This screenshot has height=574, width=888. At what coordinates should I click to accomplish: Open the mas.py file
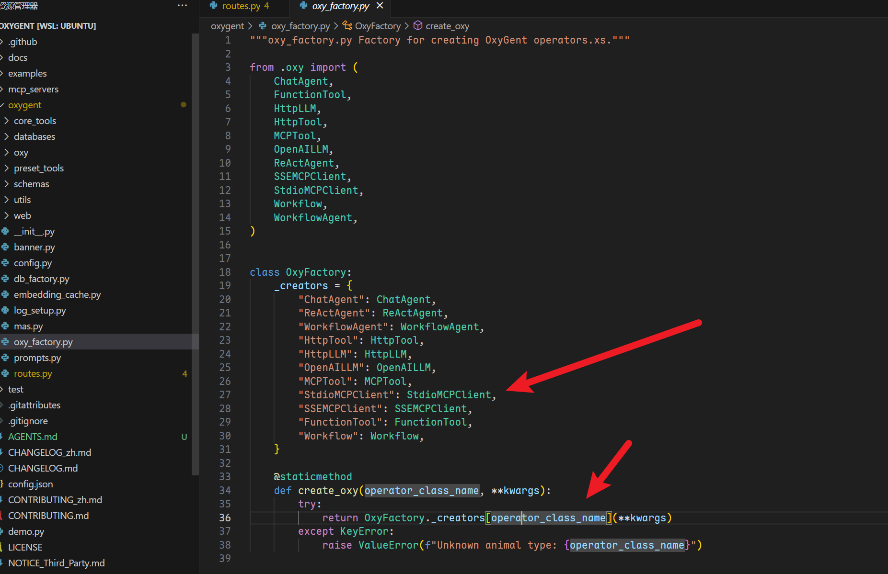coord(28,326)
